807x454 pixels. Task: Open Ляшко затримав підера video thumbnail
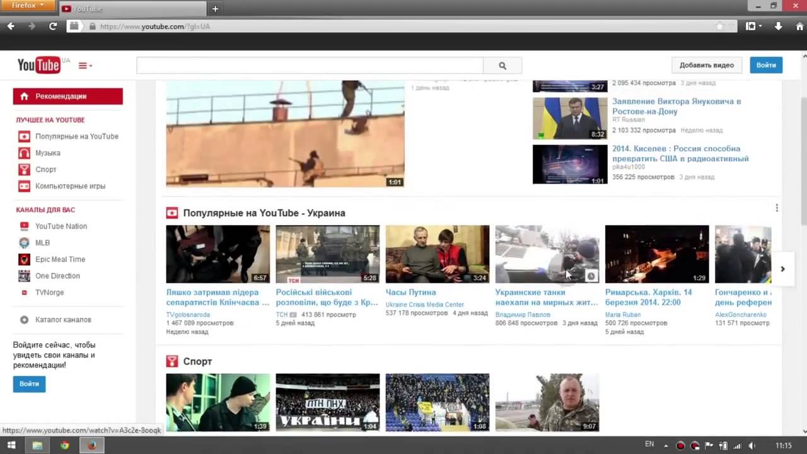click(218, 254)
